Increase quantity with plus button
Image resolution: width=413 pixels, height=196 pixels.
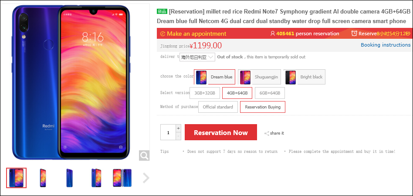178,128
